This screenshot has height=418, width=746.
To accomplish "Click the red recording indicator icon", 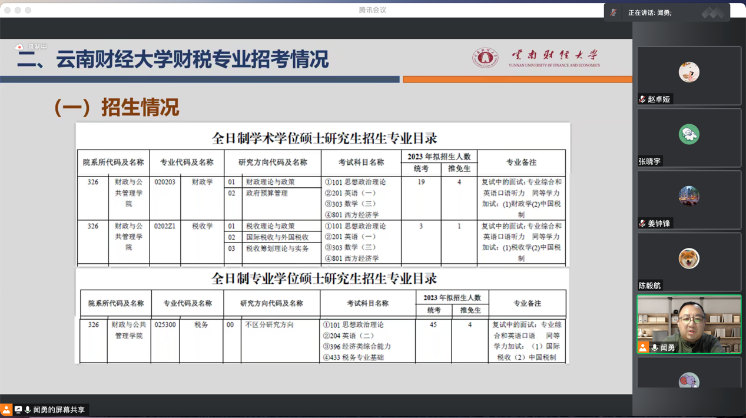I will [19, 47].
